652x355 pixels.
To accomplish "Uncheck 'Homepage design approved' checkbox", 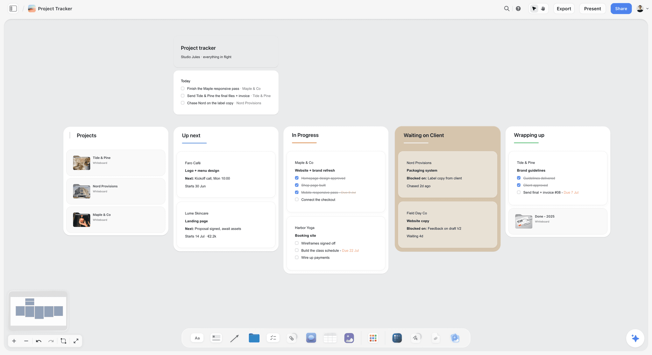I will pos(297,178).
